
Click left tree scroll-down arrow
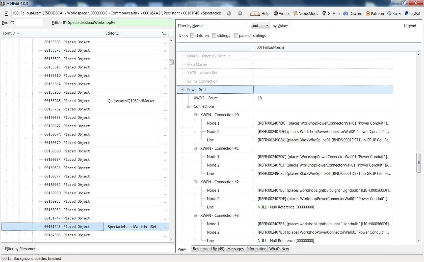pyautogui.click(x=171, y=239)
